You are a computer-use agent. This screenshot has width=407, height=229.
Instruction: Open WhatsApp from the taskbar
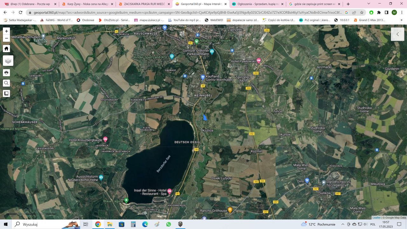pyautogui.click(x=169, y=224)
